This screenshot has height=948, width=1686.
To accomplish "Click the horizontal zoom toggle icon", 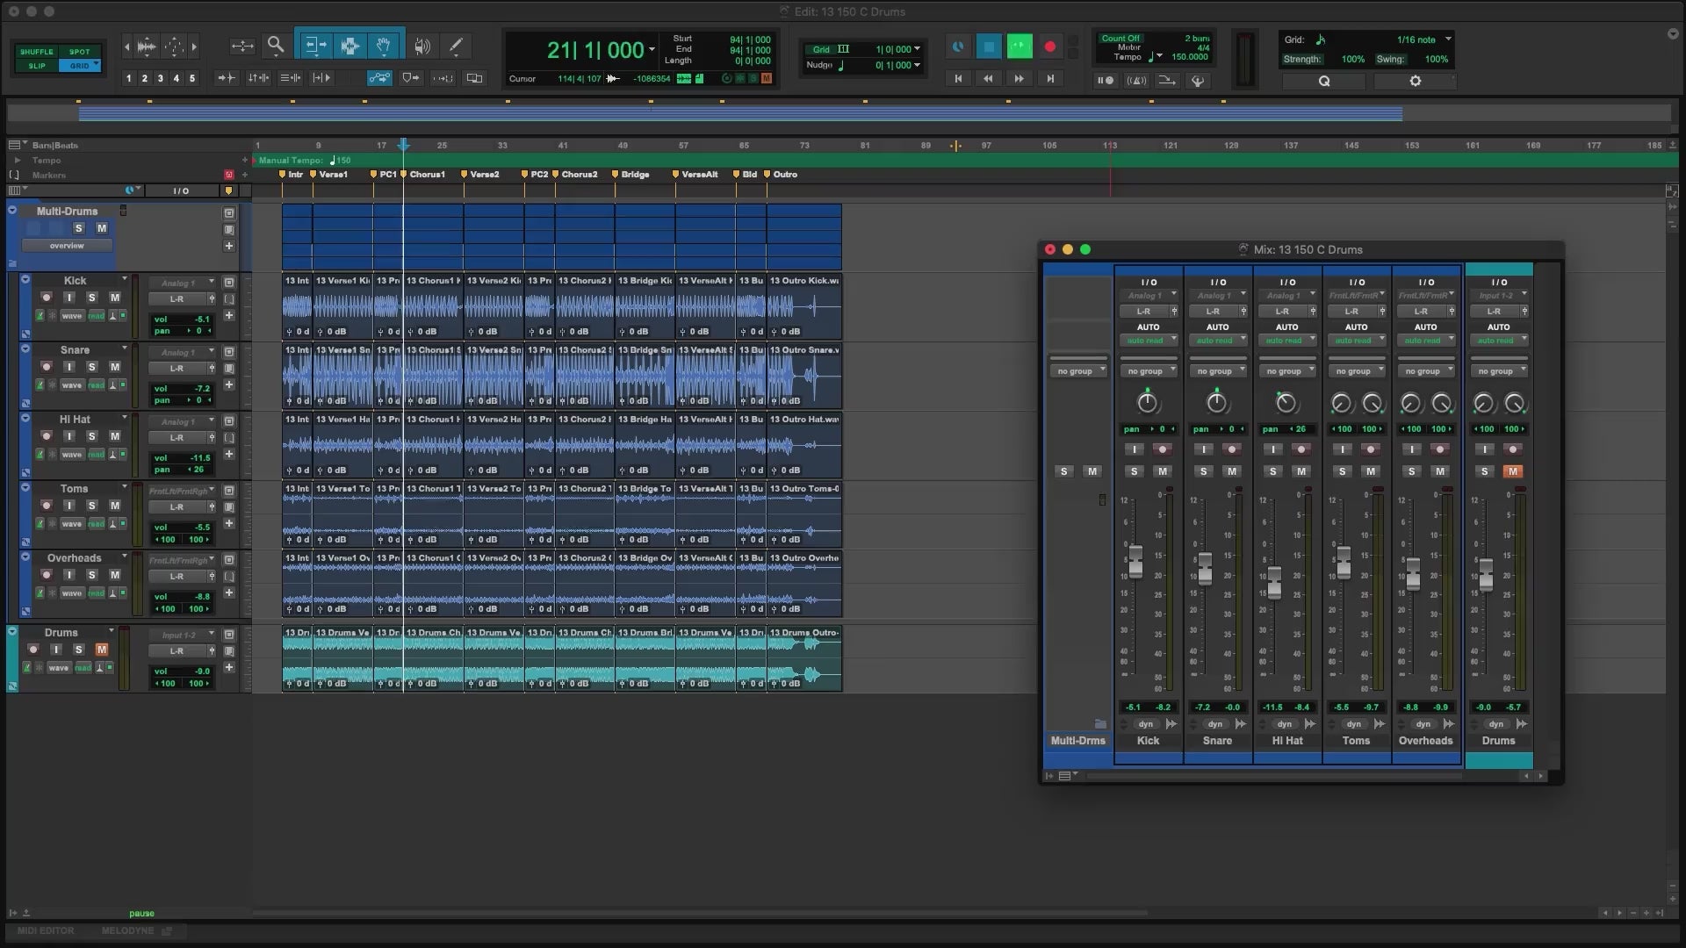I will click(x=241, y=46).
